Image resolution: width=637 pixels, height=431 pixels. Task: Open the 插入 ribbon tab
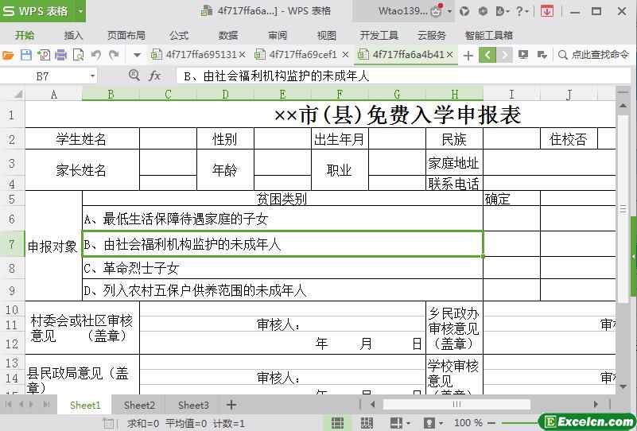pos(73,35)
